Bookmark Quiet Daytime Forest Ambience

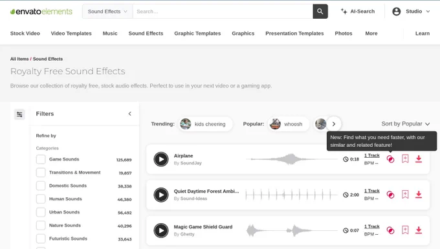click(405, 194)
